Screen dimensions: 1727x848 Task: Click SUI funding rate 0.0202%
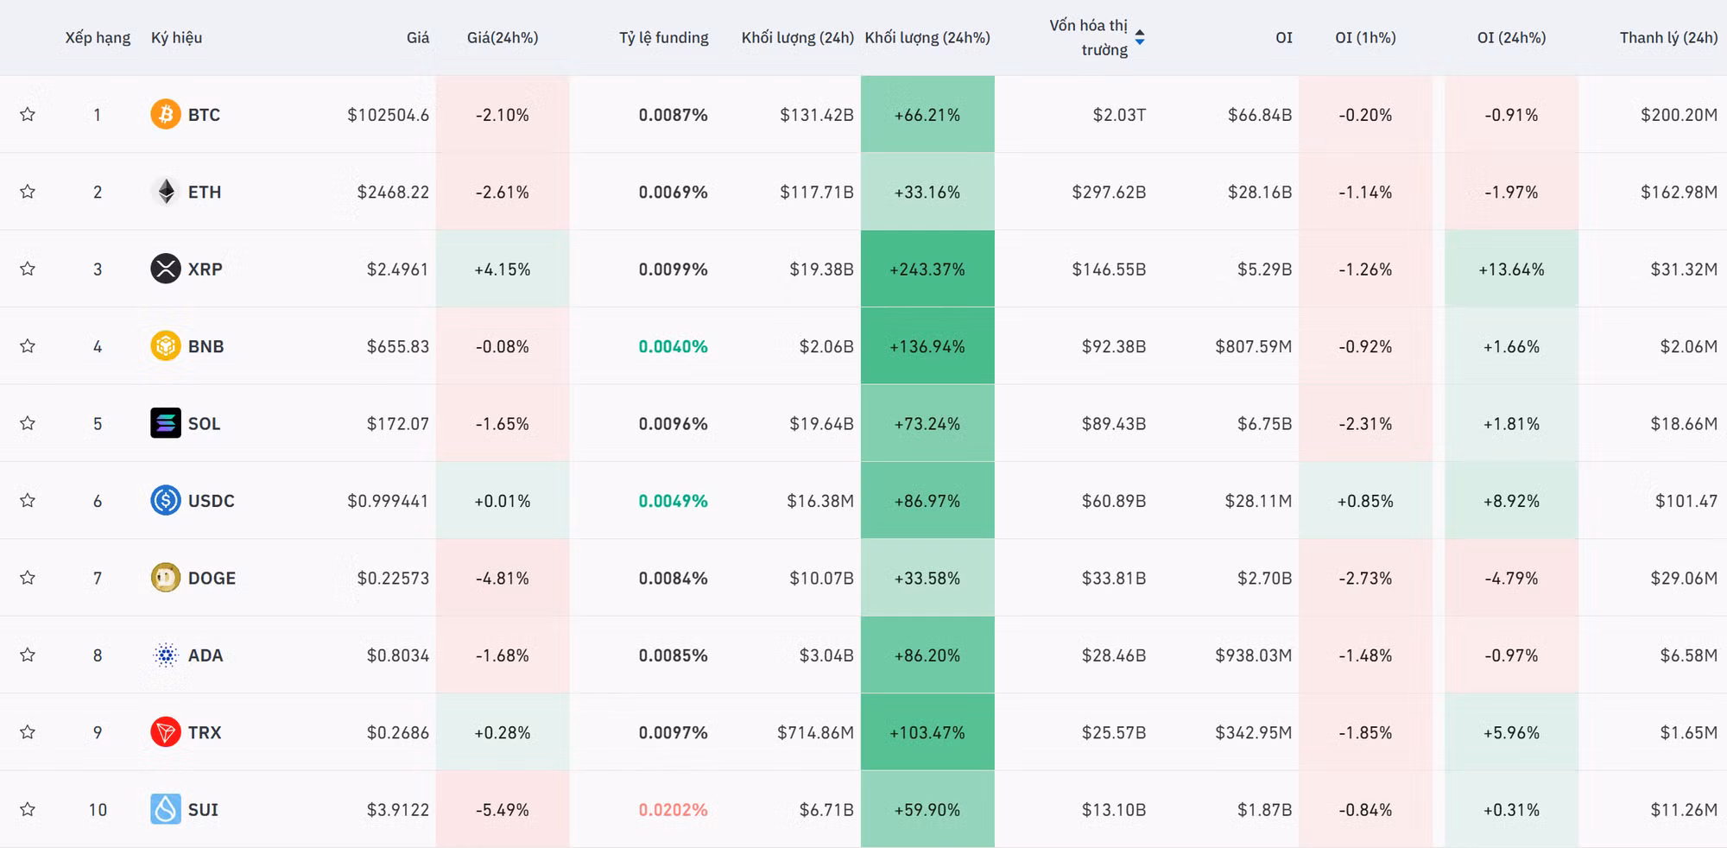coord(674,810)
